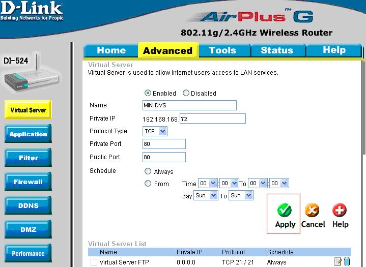Open the start hour time dropdown
The height and width of the screenshot is (267, 366).
click(x=208, y=183)
